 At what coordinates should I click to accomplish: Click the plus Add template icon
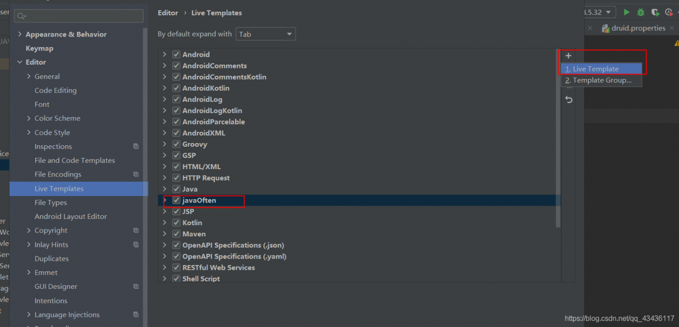(568, 56)
